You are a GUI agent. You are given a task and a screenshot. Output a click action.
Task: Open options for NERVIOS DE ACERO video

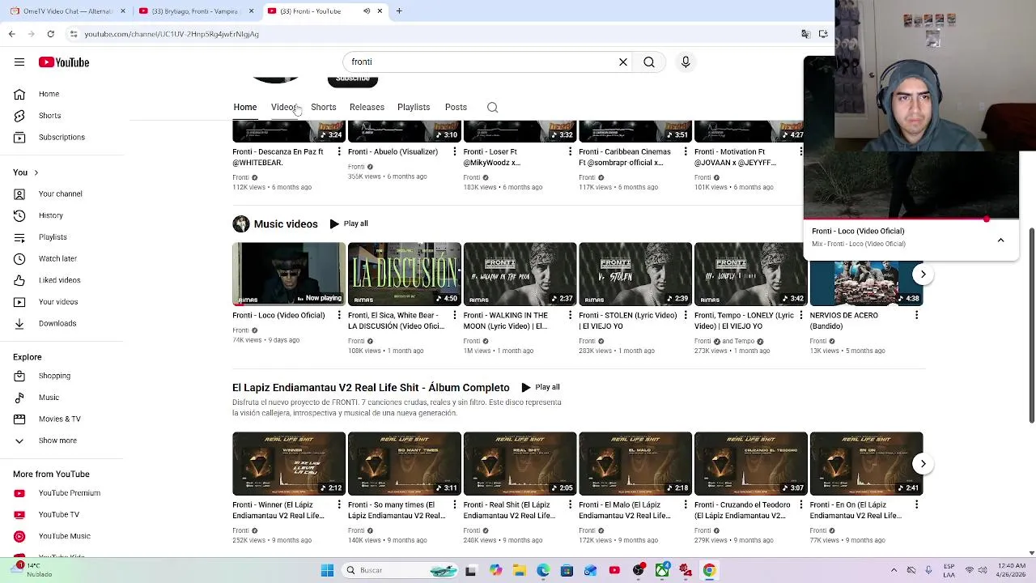coord(916,315)
